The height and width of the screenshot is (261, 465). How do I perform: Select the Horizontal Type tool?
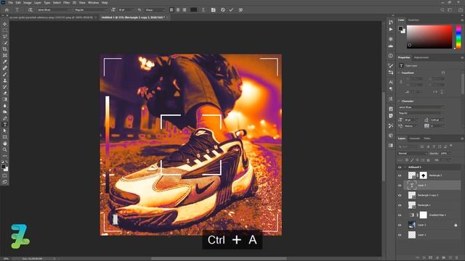point(5,124)
